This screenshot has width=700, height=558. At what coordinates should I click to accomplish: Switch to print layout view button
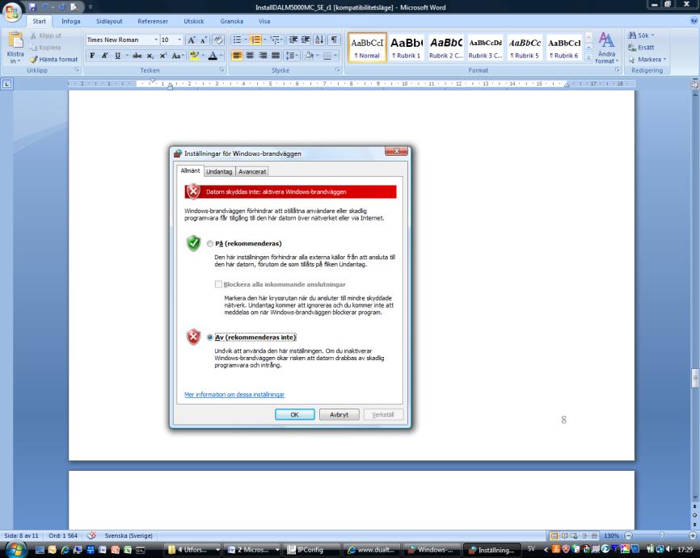click(x=555, y=535)
